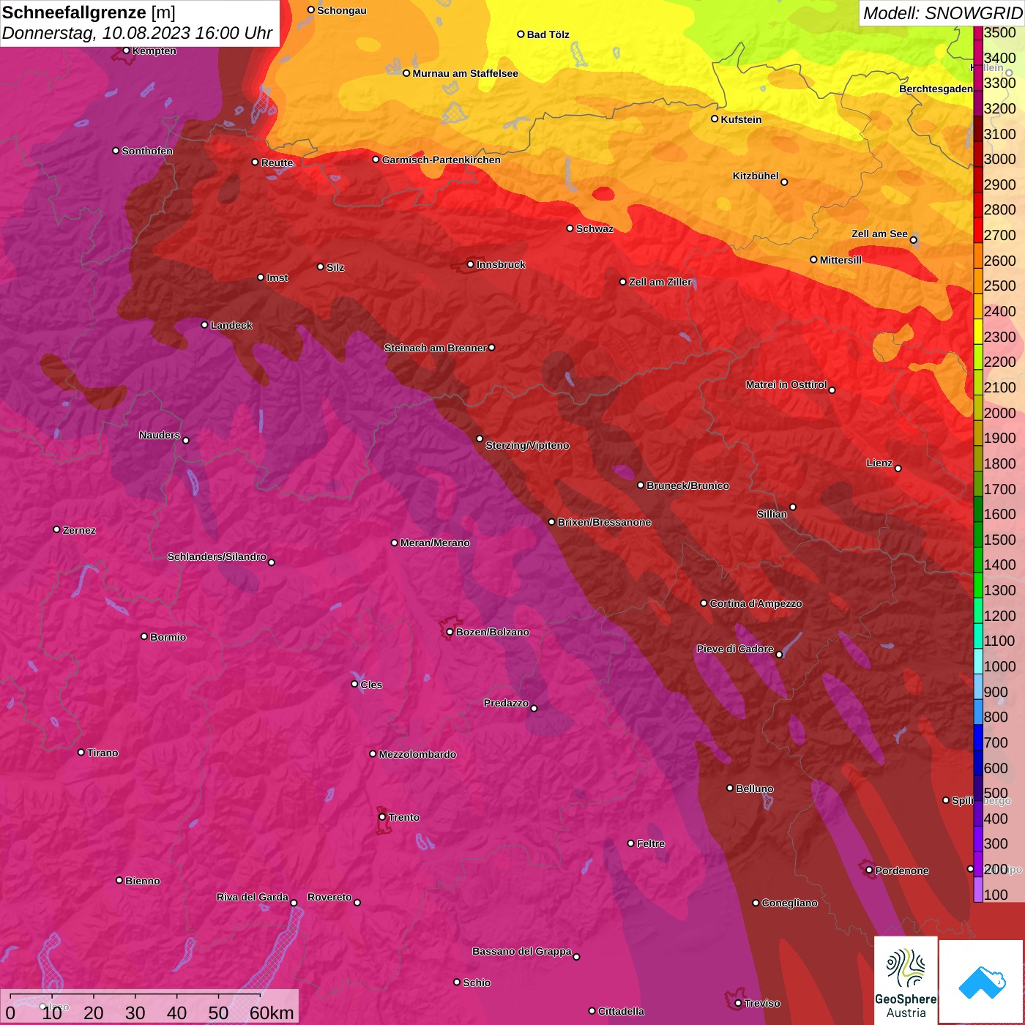Click the Schongau label
The image size is (1025, 1025).
point(341,10)
